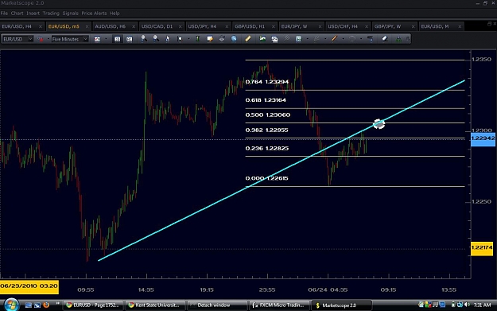The height and width of the screenshot is (311, 497).
Task: Click the 0.618 1.23164 Fibonacci label
Action: (266, 100)
